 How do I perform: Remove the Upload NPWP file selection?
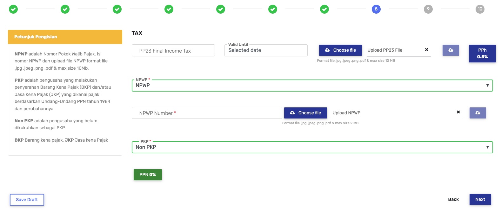(x=458, y=112)
